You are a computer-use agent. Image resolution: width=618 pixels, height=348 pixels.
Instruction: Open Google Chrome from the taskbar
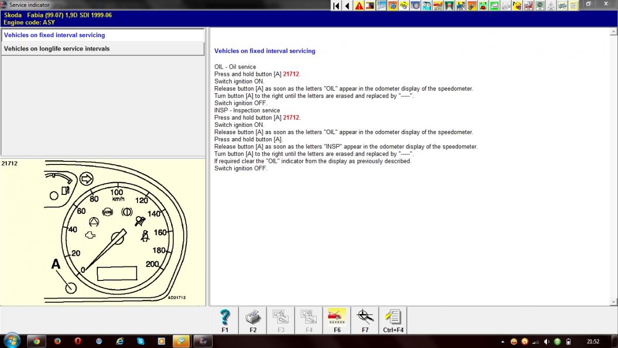click(x=37, y=341)
